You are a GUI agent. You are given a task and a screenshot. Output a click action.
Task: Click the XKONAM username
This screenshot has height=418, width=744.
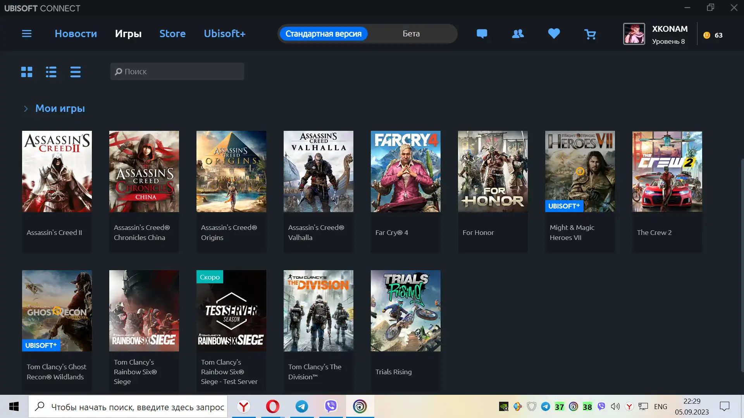coord(670,29)
